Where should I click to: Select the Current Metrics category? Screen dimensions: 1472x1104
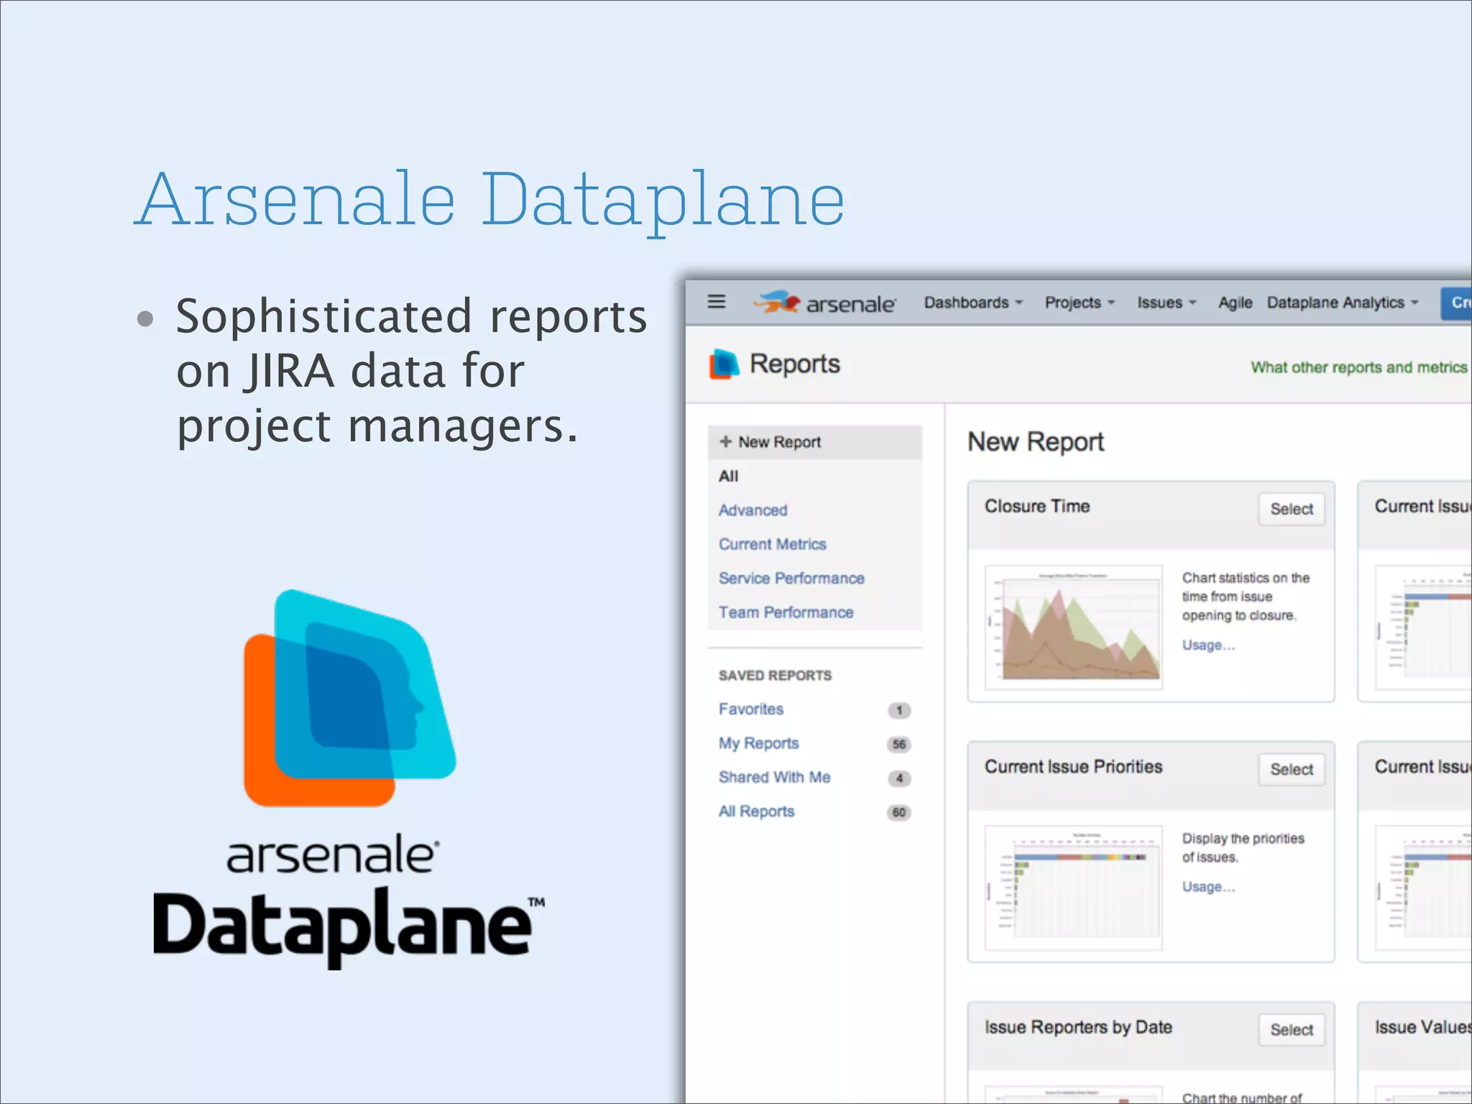(772, 544)
